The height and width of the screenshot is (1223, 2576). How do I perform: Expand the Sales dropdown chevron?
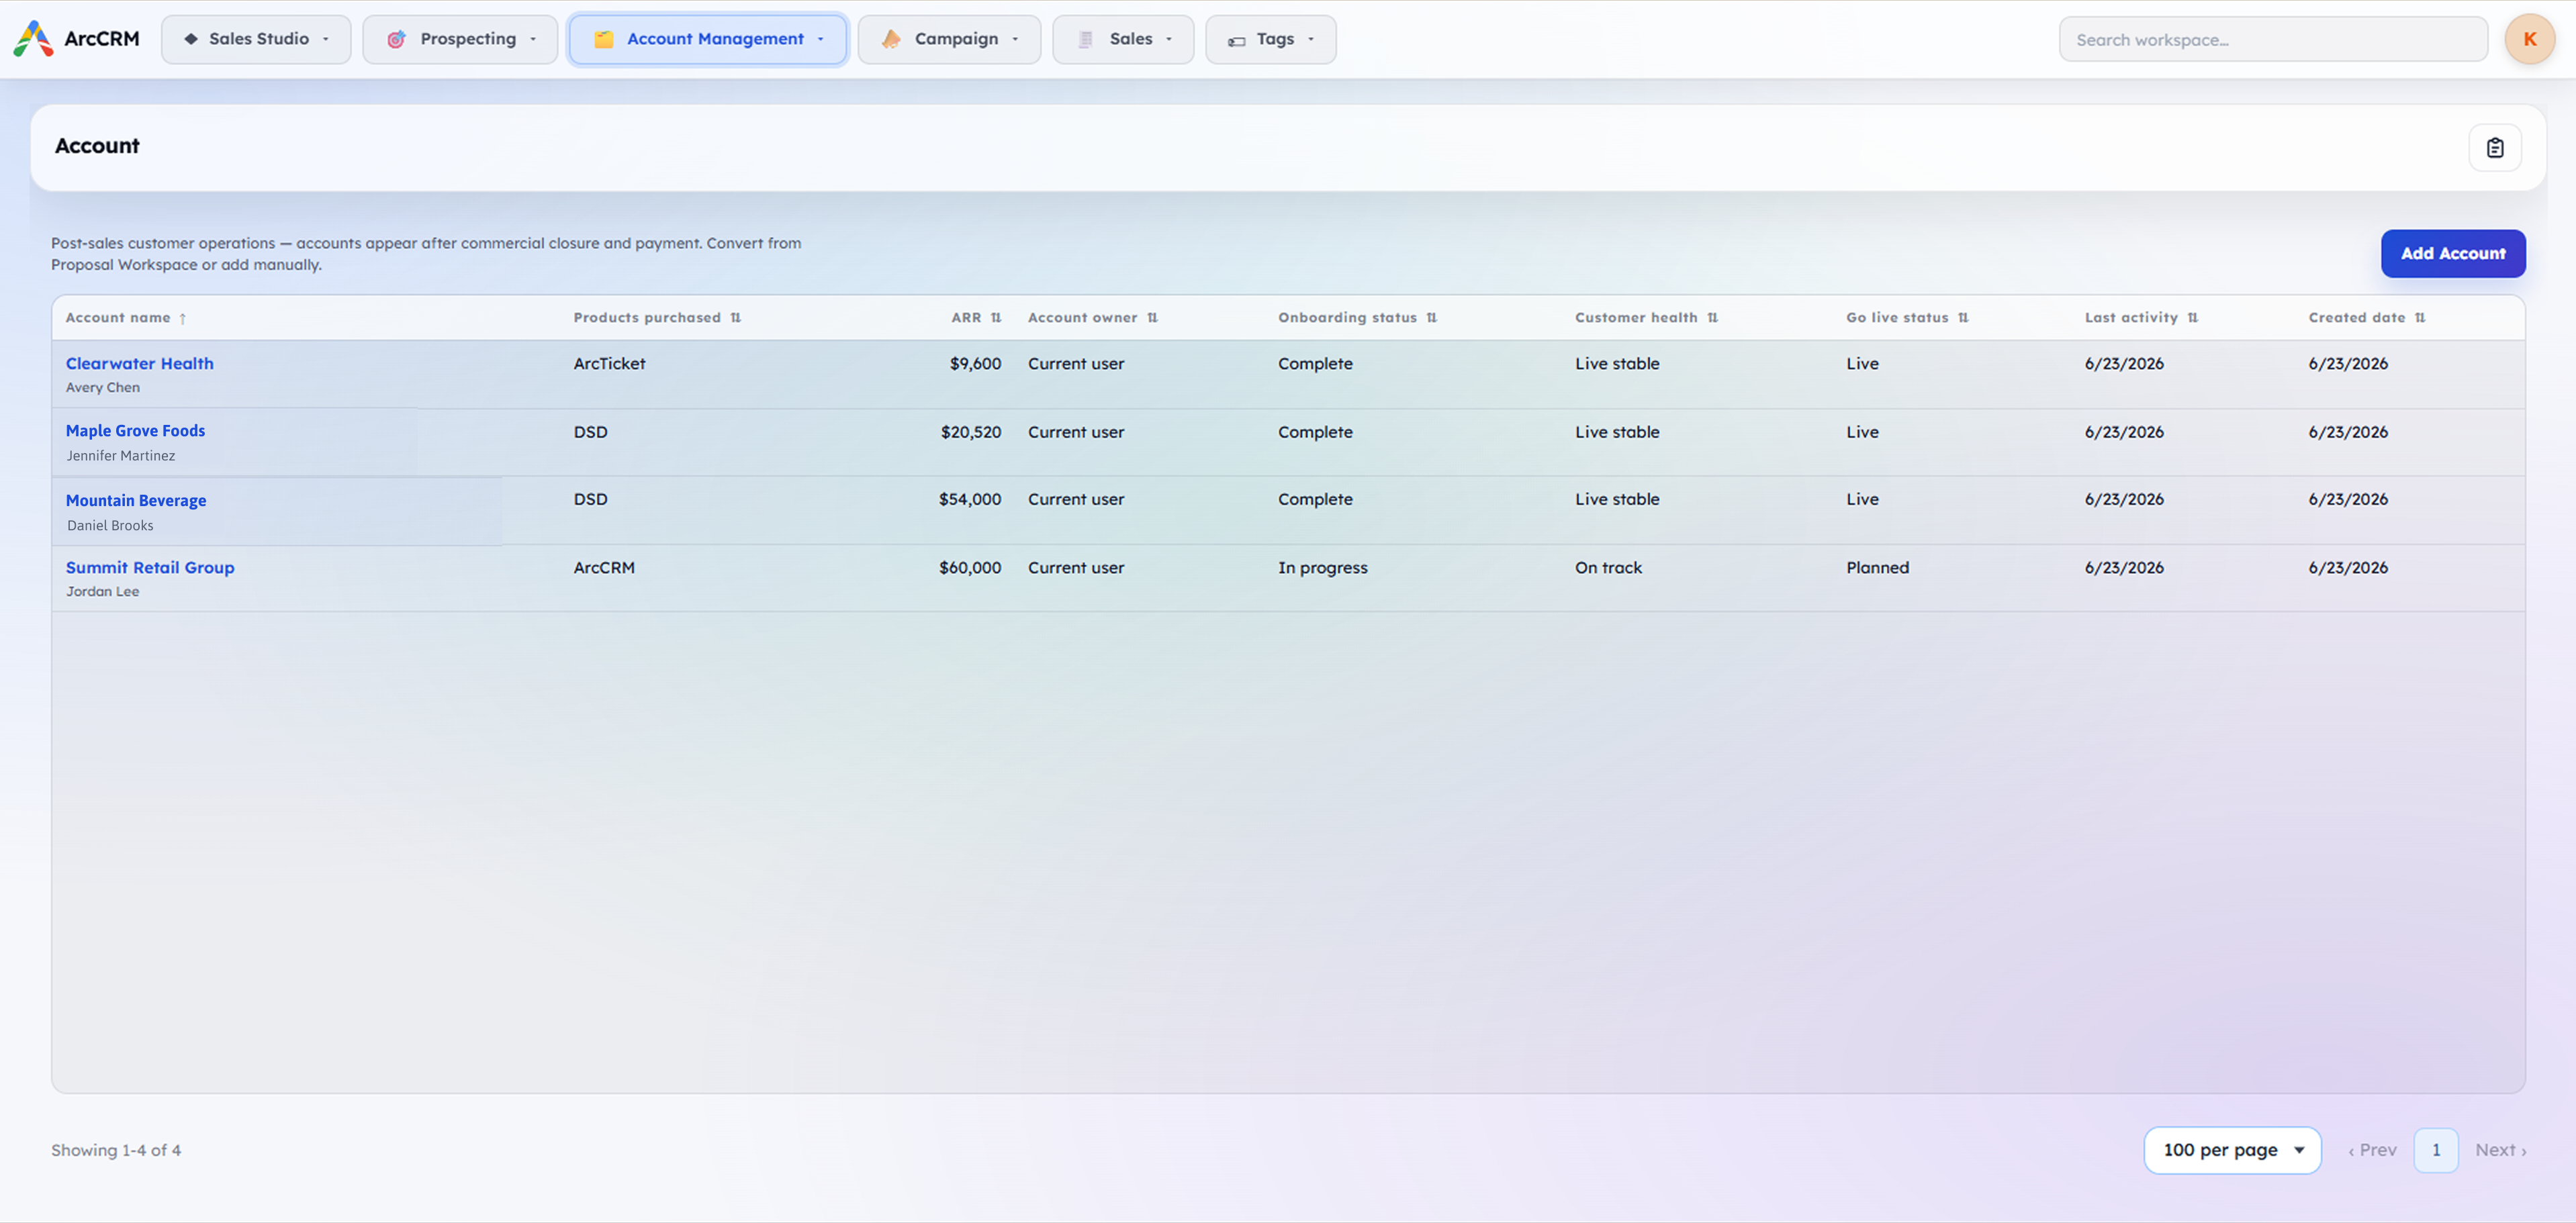pos(1169,40)
